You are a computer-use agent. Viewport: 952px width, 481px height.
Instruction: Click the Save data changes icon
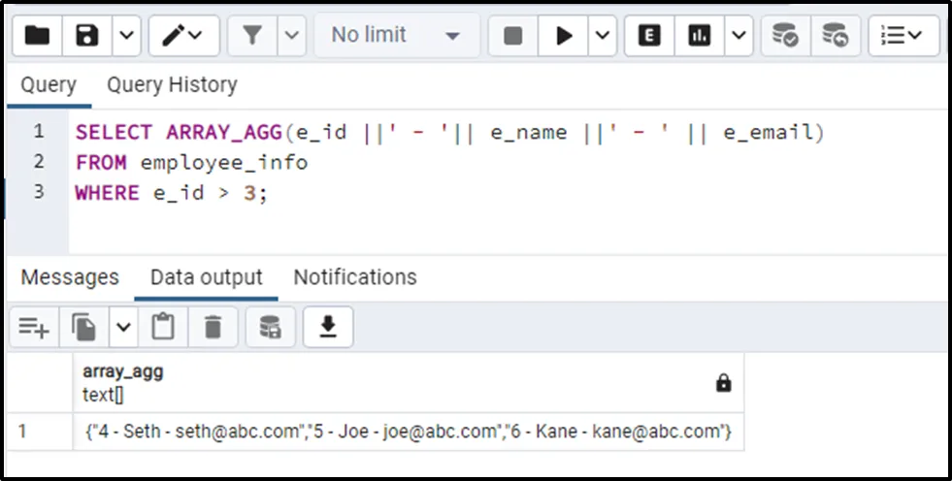(x=270, y=328)
